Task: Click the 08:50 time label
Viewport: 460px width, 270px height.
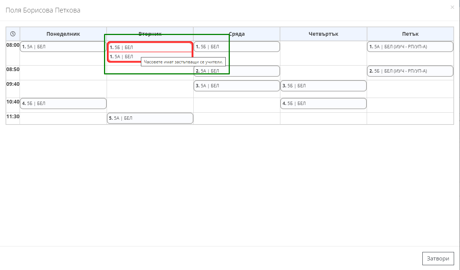Action: coord(13,69)
